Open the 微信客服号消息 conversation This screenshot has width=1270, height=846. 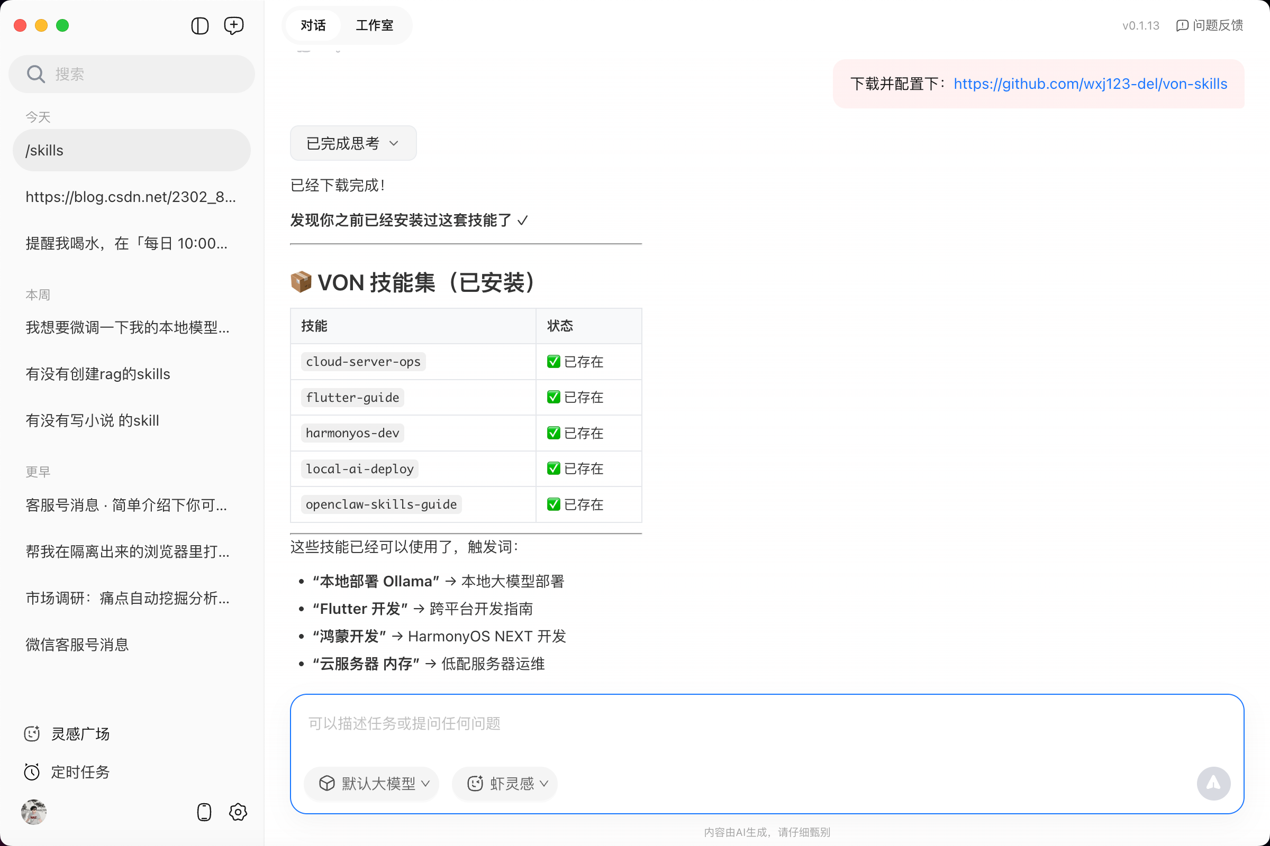click(x=77, y=645)
